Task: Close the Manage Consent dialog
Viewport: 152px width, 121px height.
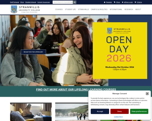Action: pyautogui.click(x=147, y=94)
